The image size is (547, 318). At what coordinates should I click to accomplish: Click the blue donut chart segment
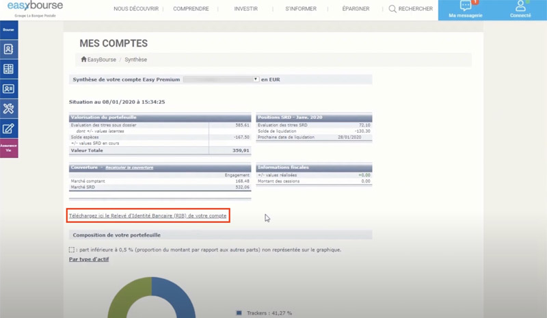pyautogui.click(x=178, y=297)
